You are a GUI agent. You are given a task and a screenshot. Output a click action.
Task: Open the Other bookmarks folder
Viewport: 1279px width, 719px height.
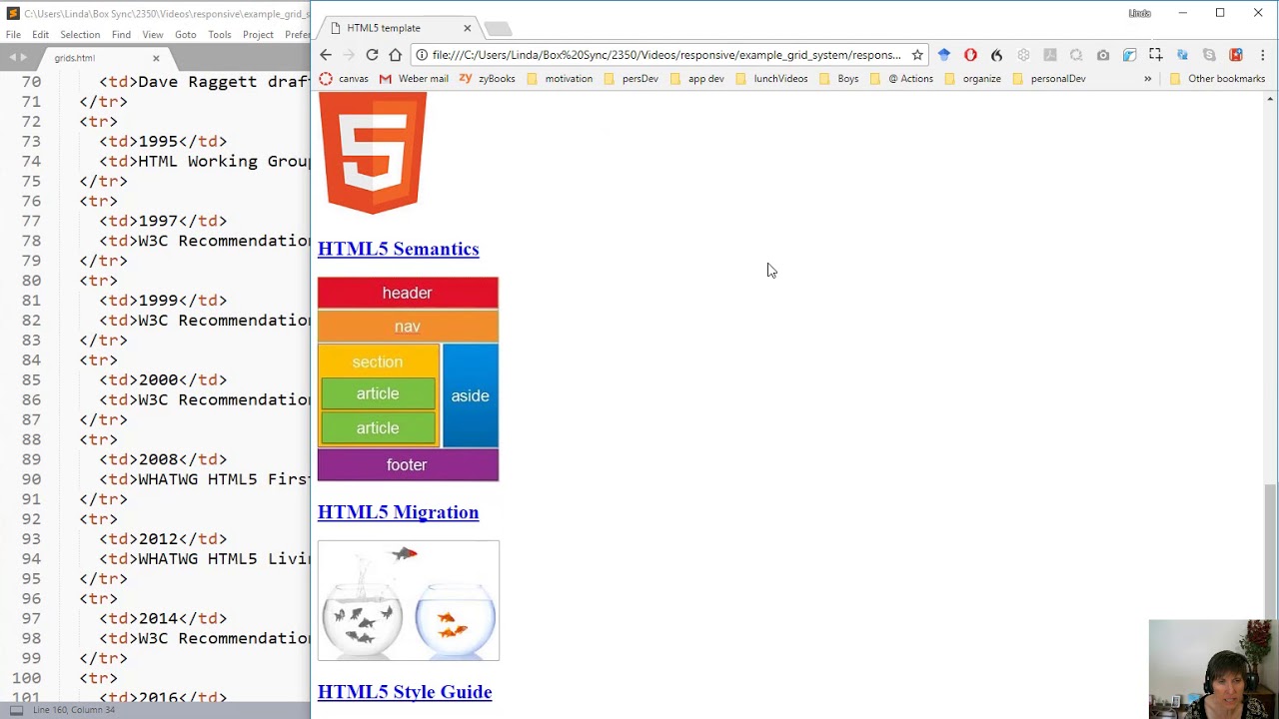click(1217, 79)
